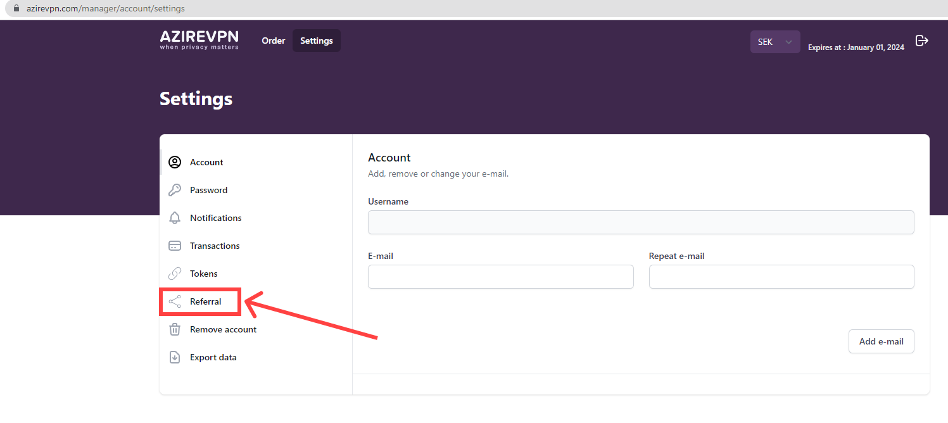Image resolution: width=948 pixels, height=423 pixels.
Task: Click the Password key icon
Action: click(x=175, y=190)
